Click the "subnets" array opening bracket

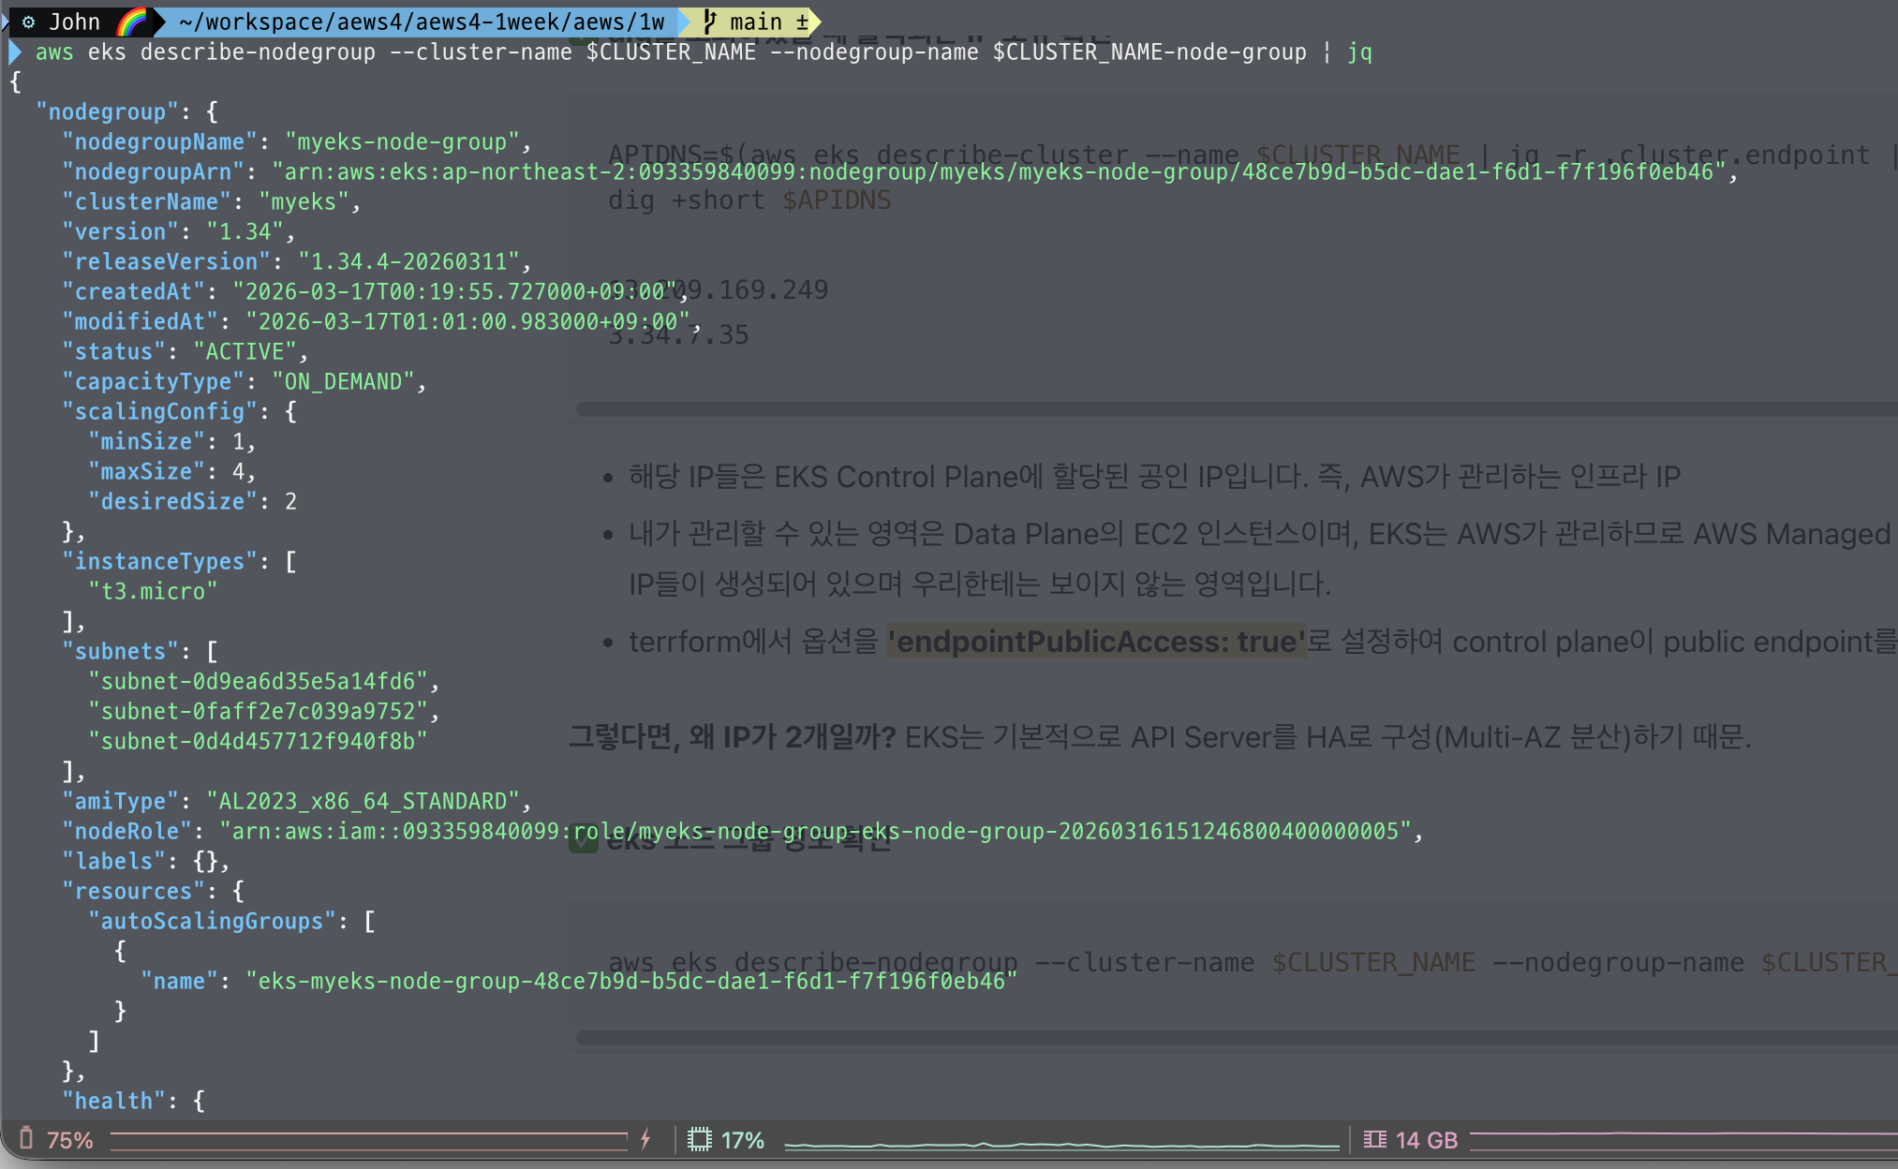tap(212, 651)
